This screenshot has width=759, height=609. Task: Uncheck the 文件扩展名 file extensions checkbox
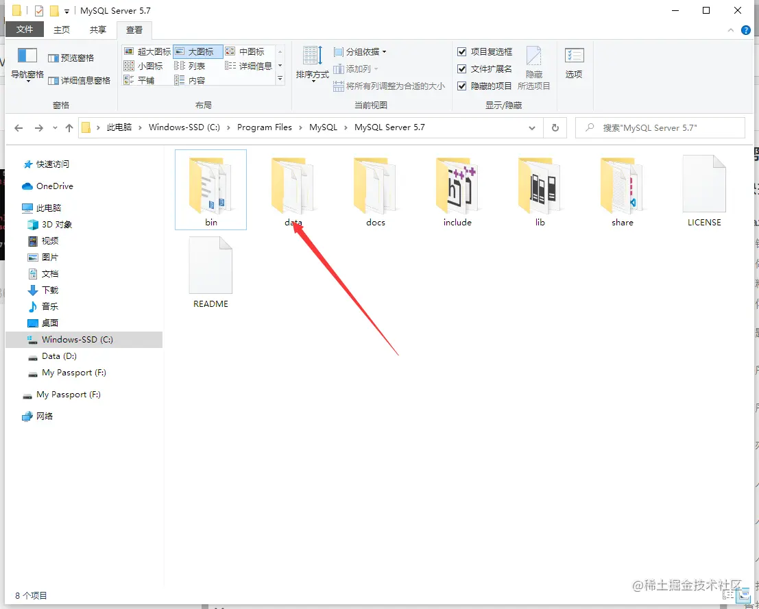(x=462, y=69)
